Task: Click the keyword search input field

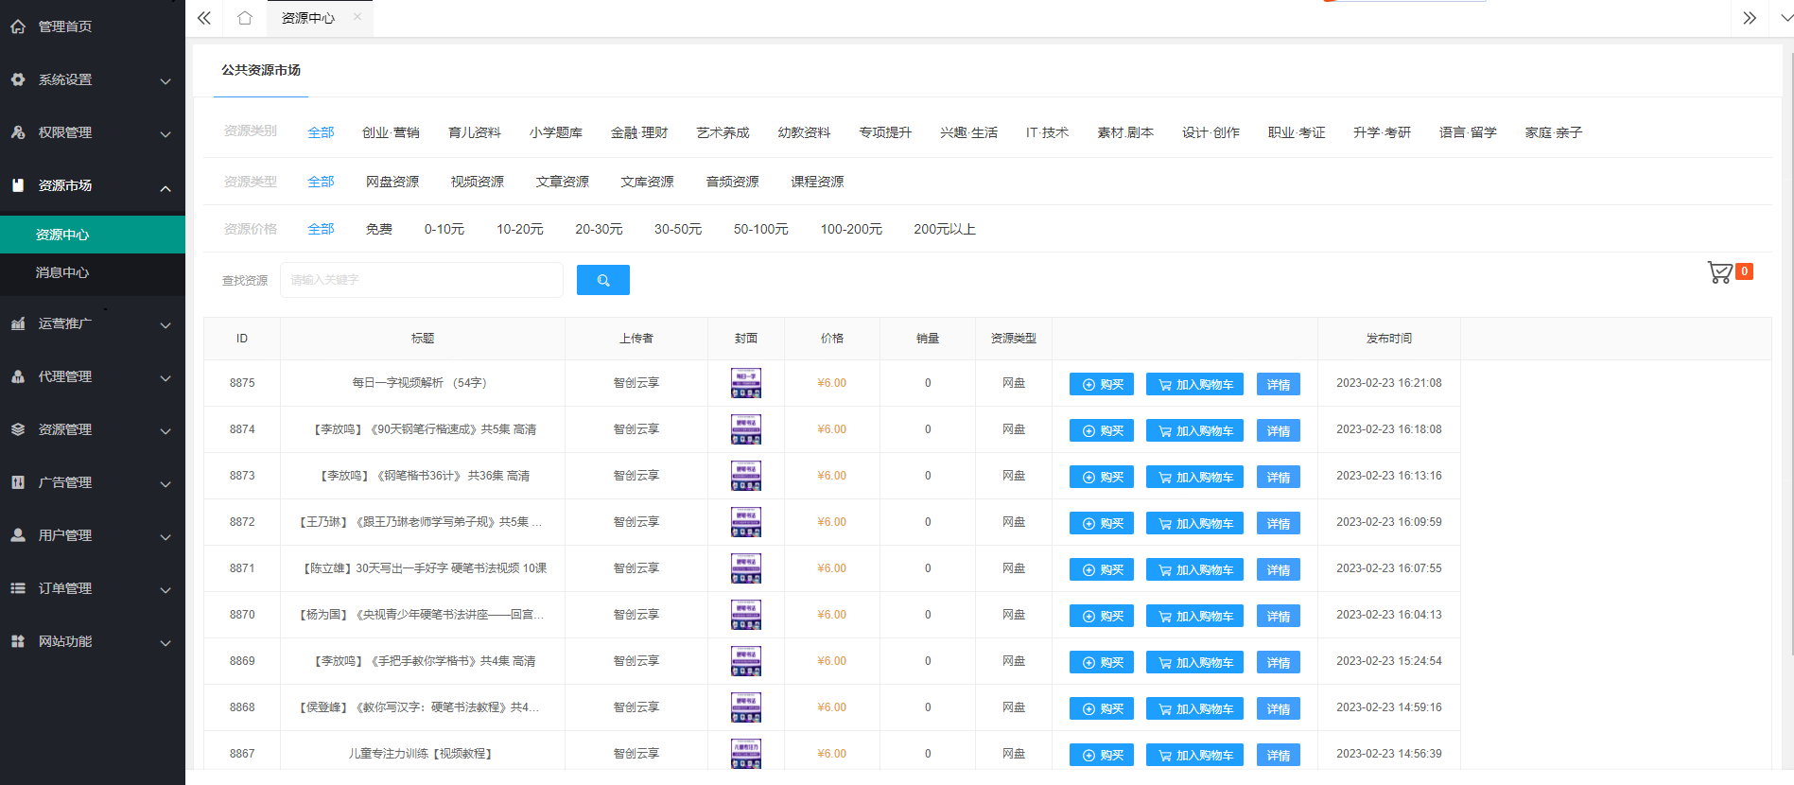Action: [x=422, y=280]
